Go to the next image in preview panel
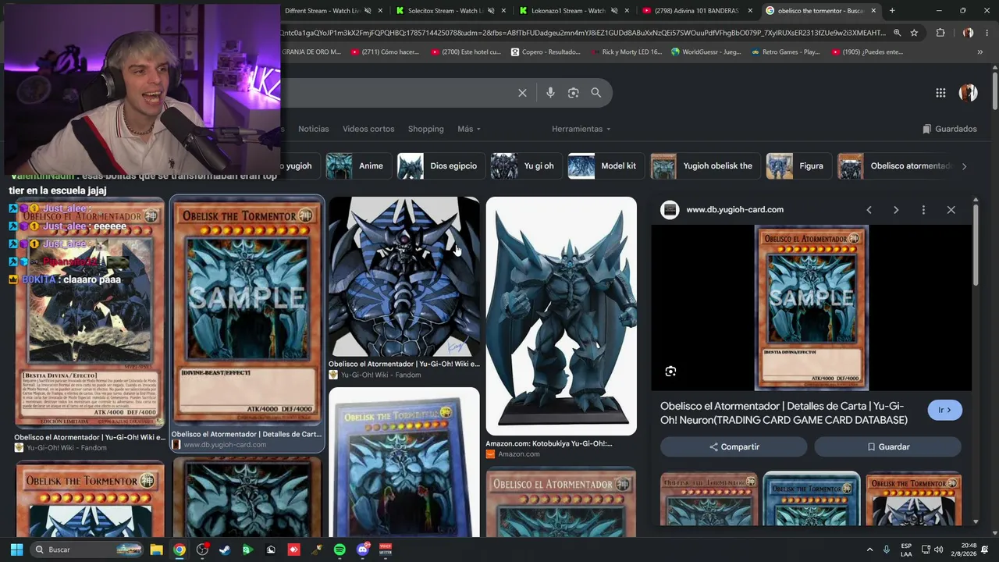999x562 pixels. point(896,210)
